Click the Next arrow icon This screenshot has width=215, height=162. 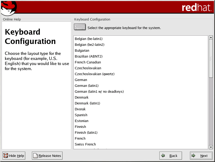[194, 156]
